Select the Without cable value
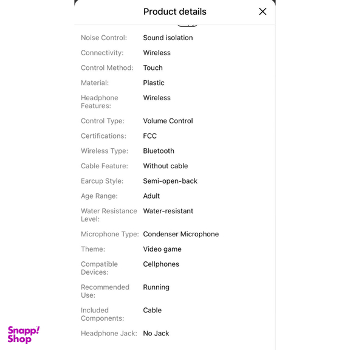 click(x=165, y=166)
